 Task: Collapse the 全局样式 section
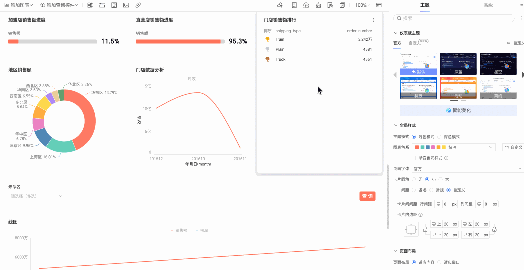pyautogui.click(x=397, y=126)
